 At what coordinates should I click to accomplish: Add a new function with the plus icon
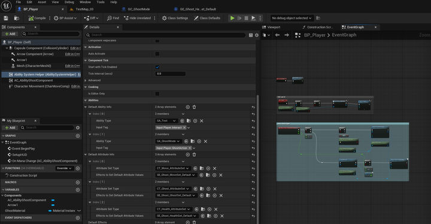pyautogui.click(x=78, y=168)
